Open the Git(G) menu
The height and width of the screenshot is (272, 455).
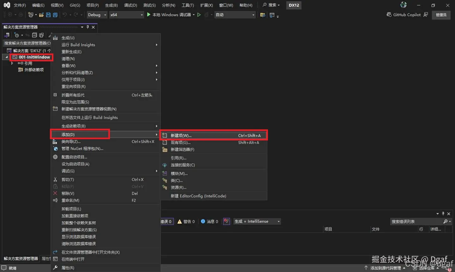(75, 5)
